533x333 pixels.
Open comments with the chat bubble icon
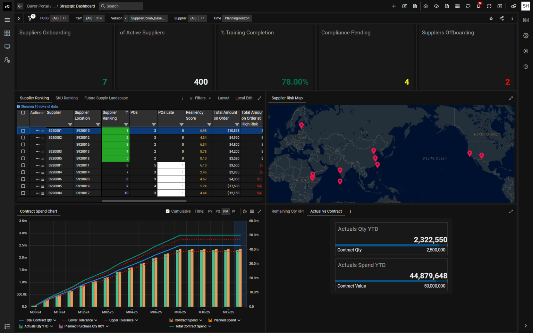pos(468,6)
